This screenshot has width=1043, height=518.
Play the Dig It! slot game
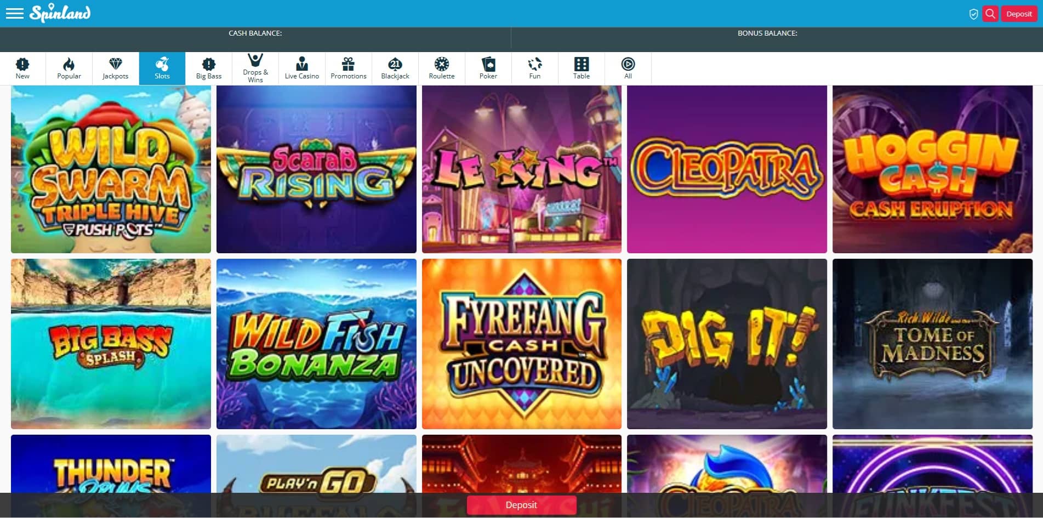coord(726,344)
